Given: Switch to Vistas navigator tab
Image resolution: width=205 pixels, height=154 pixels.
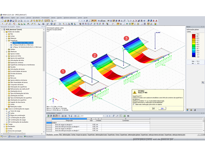Looking at the screenshot, I should (x=20, y=137).
